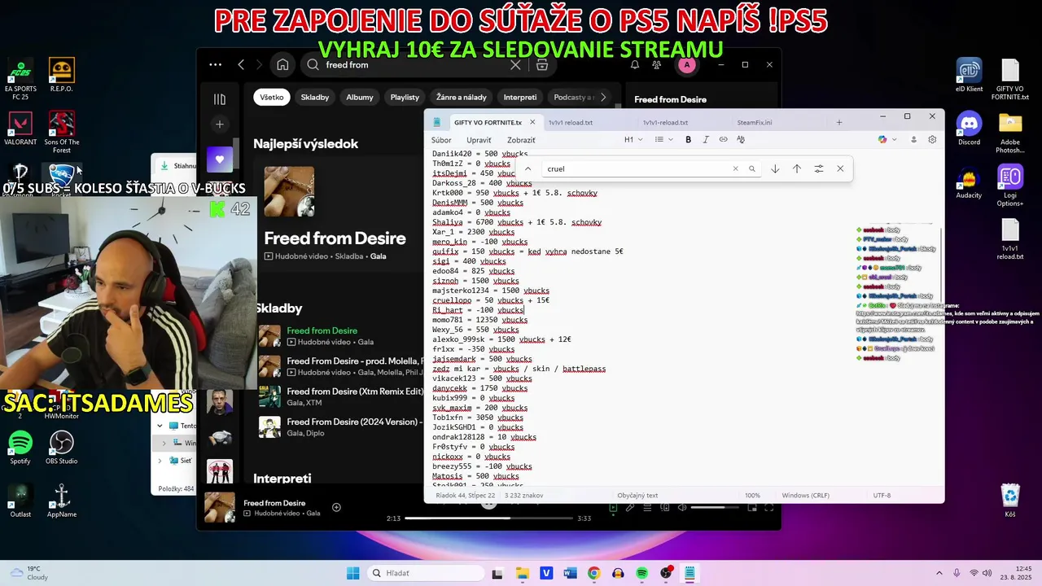Screen dimensions: 1042x586
Task: Switch to 1v1v1 reload.txt tab
Action: (571, 123)
